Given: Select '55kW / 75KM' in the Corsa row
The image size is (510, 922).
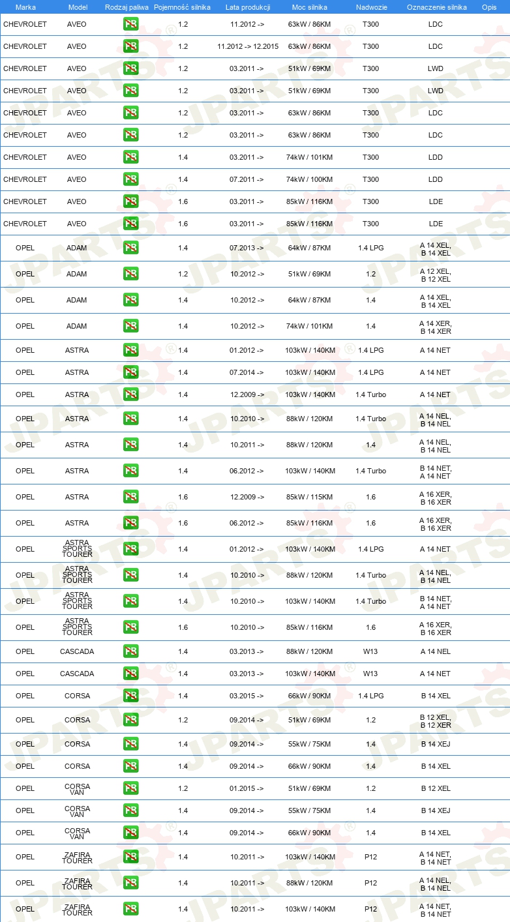Looking at the screenshot, I should [x=310, y=744].
